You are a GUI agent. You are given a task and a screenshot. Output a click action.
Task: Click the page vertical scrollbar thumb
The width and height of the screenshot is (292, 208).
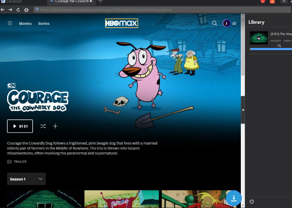tap(243, 47)
